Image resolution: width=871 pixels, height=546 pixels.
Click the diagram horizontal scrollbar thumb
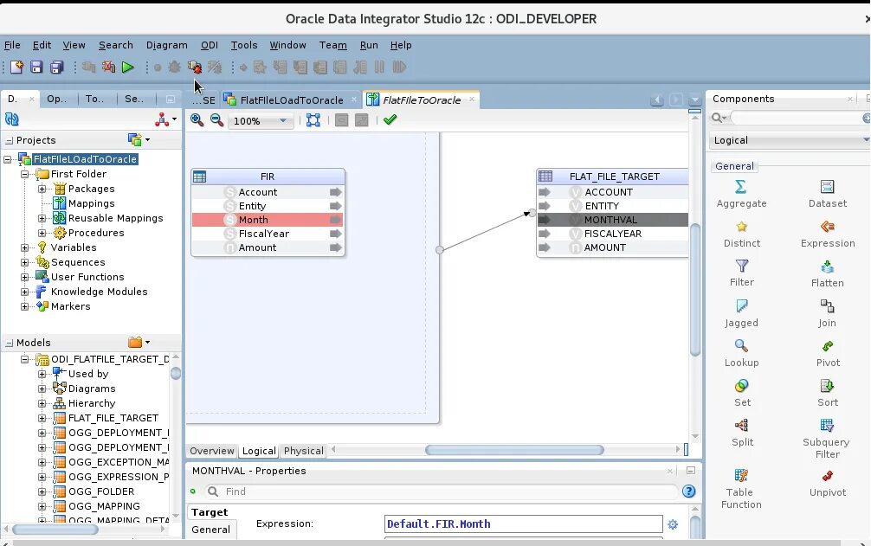tap(514, 450)
